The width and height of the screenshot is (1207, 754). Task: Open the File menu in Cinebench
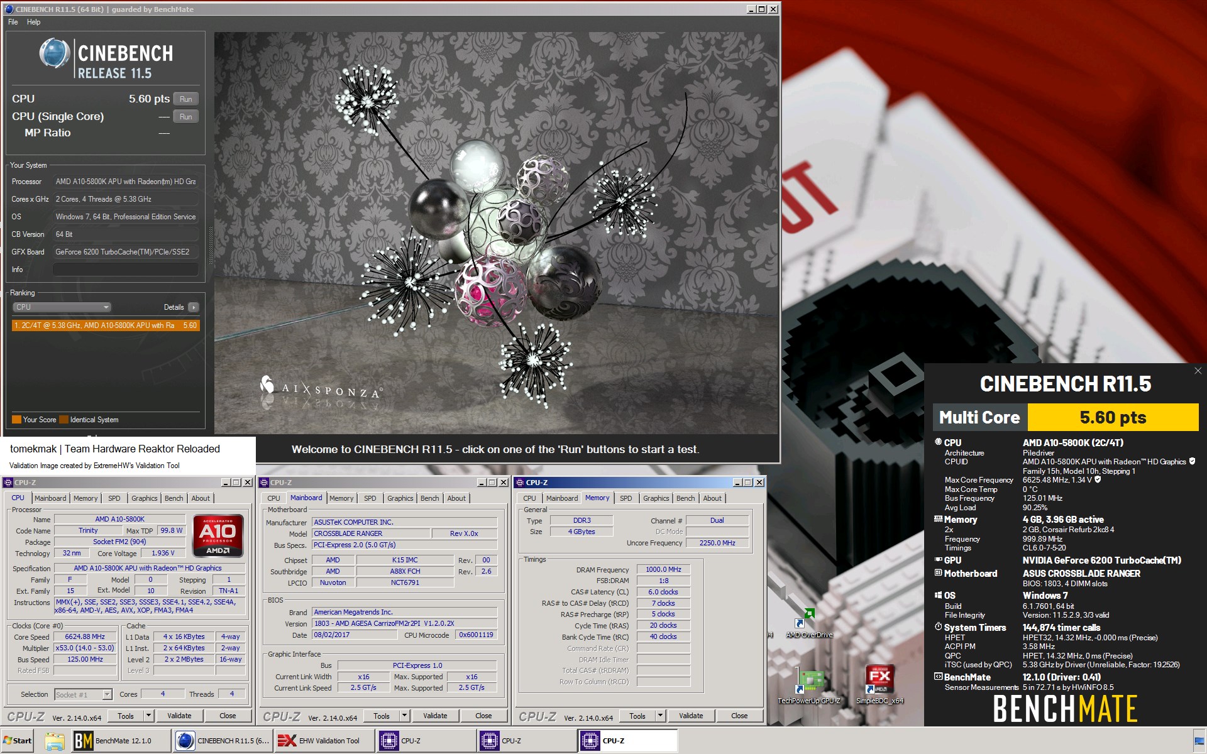click(x=13, y=22)
